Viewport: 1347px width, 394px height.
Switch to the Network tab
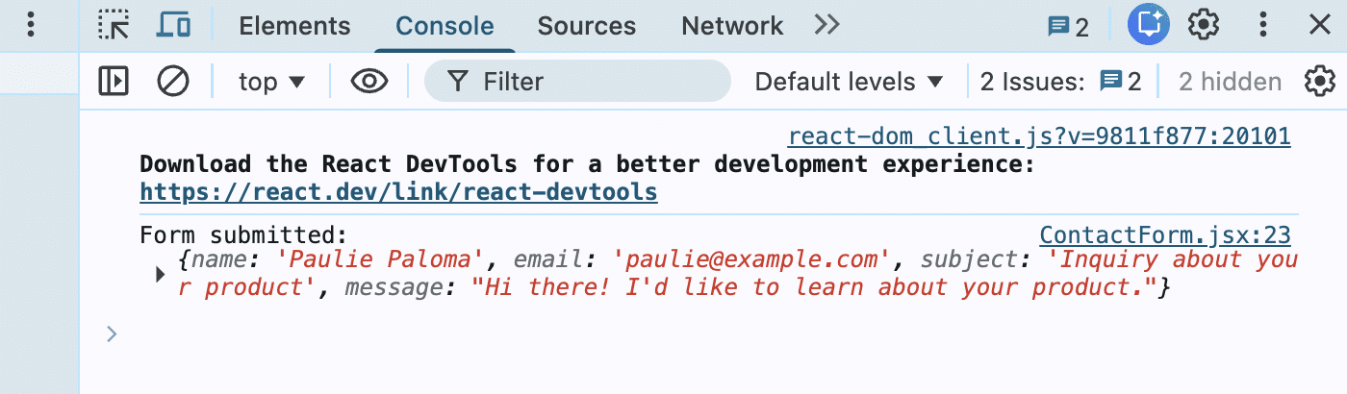tap(732, 27)
